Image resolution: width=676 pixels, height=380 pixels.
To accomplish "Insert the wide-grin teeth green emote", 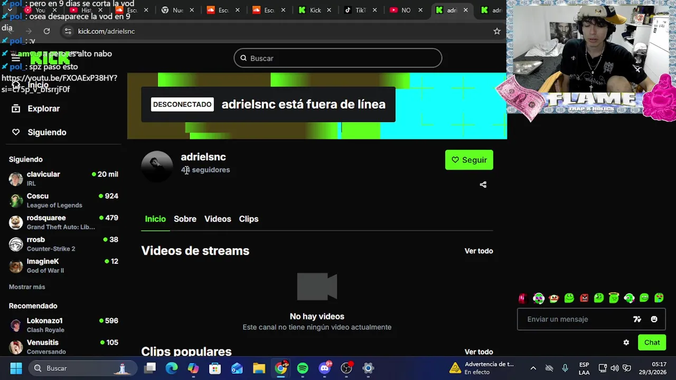I will pos(644,298).
